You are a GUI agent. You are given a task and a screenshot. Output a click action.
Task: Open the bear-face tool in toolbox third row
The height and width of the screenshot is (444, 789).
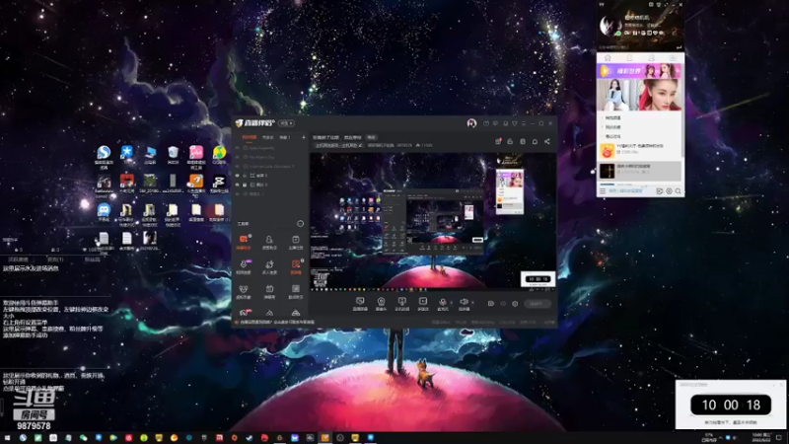[244, 291]
